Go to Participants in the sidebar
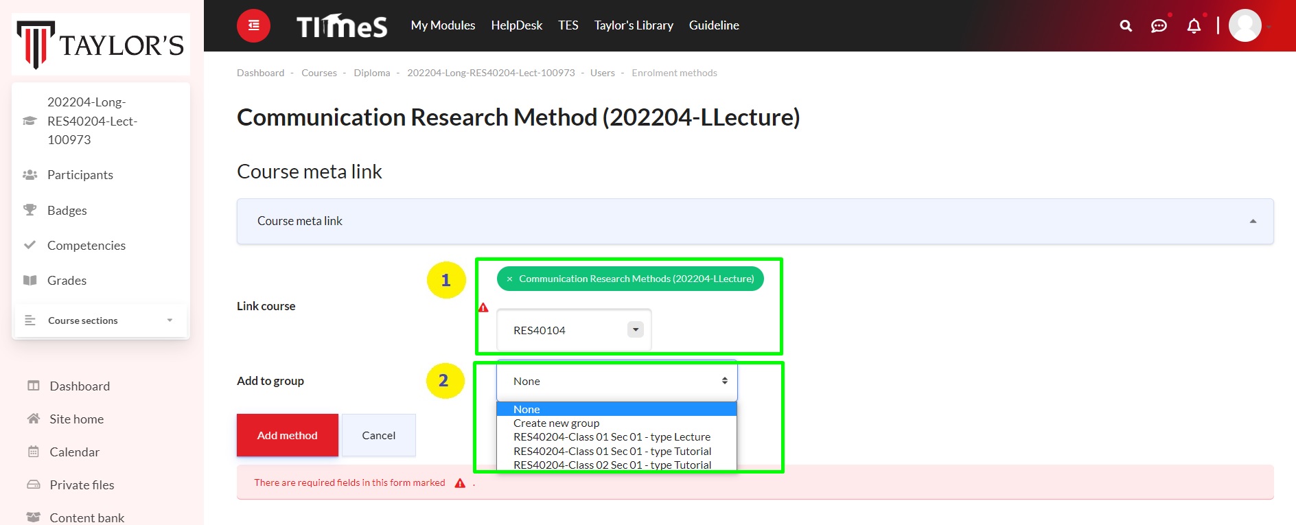Image resolution: width=1296 pixels, height=525 pixels. tap(80, 175)
